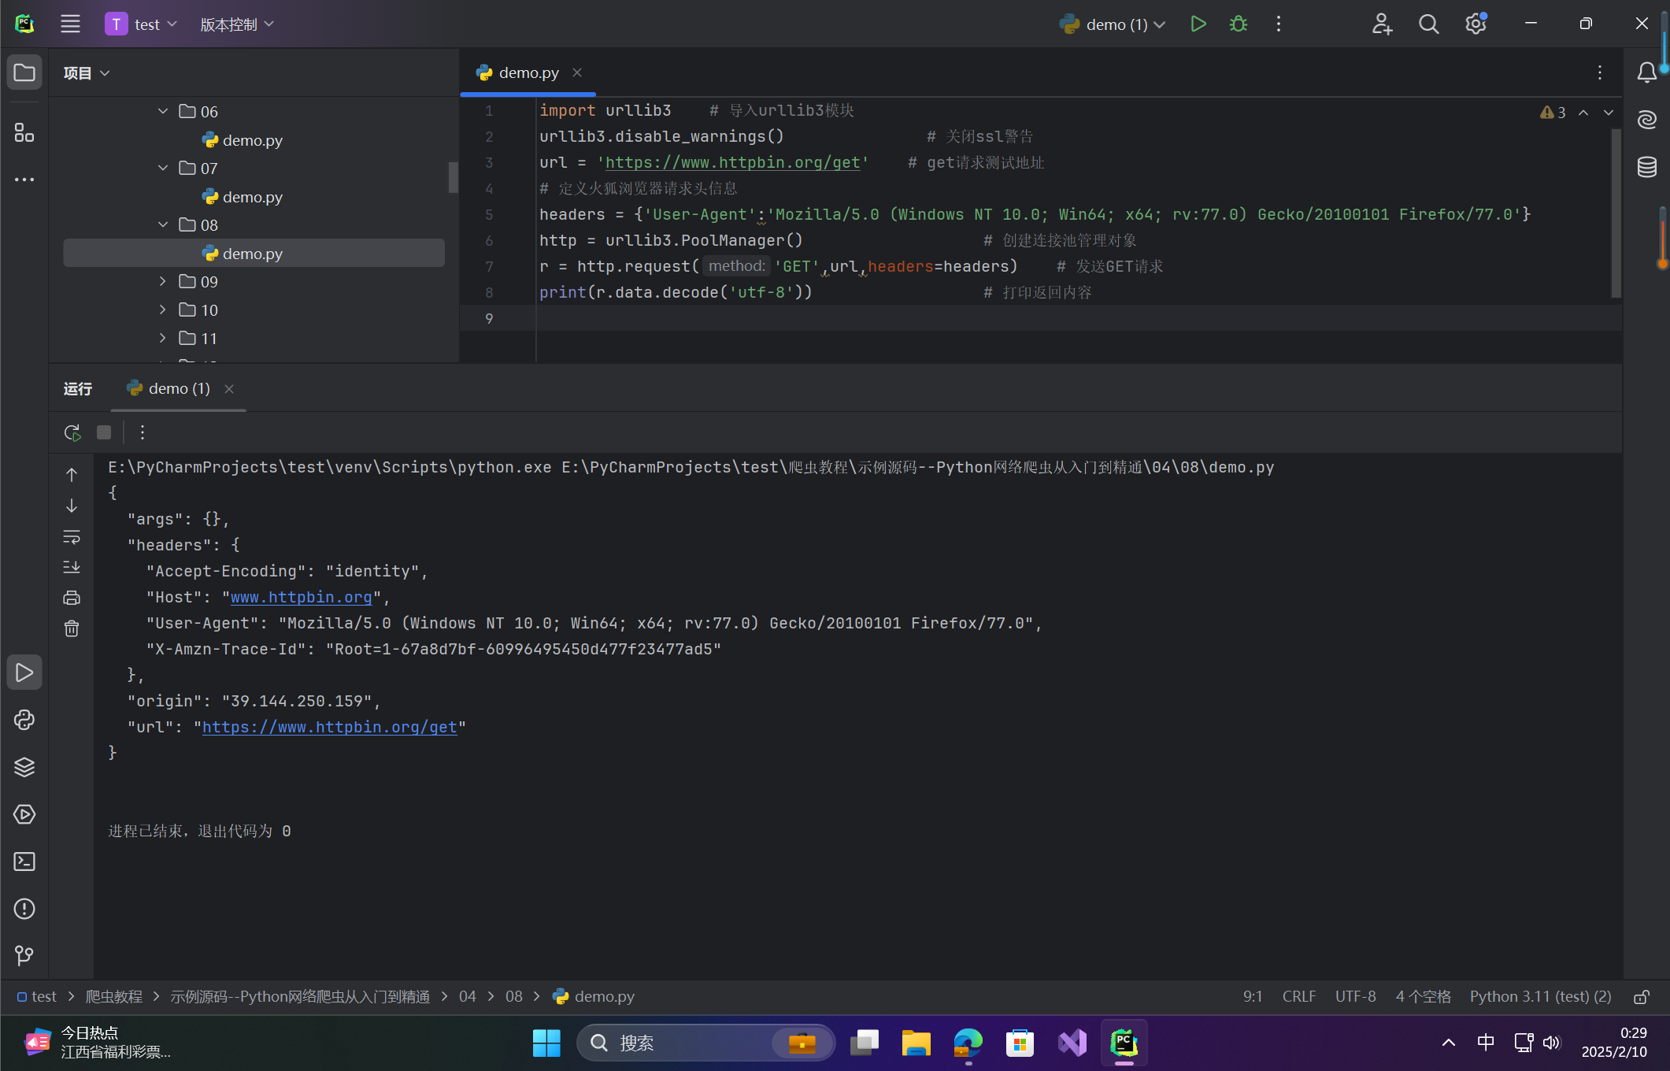Click the Debug bug icon
The width and height of the screenshot is (1670, 1071).
point(1238,24)
